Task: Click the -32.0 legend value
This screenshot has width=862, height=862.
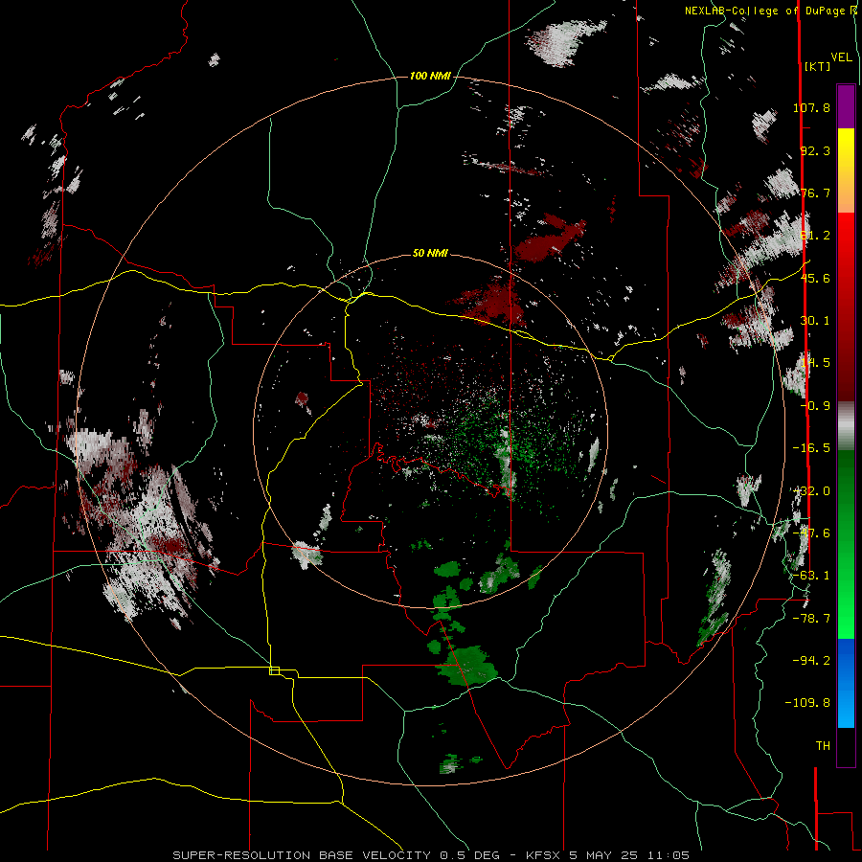Action: tap(811, 491)
